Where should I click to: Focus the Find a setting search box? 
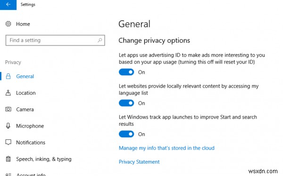pos(55,40)
